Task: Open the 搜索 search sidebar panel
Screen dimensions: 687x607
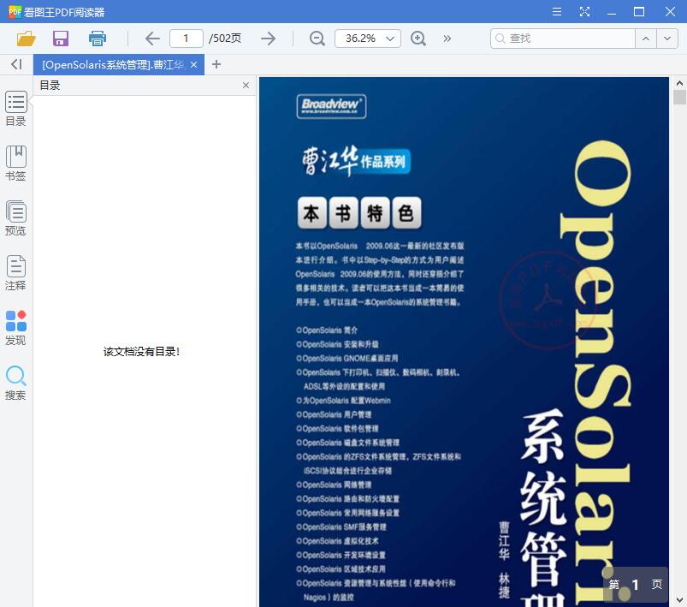Action: coord(15,383)
